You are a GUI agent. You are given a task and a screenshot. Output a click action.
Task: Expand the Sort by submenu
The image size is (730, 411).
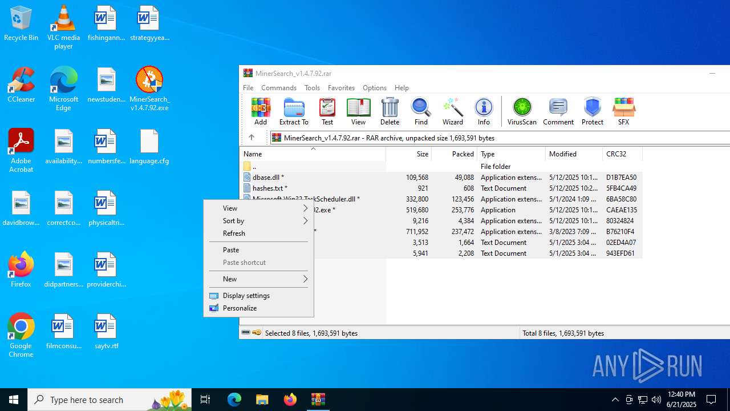click(258, 221)
